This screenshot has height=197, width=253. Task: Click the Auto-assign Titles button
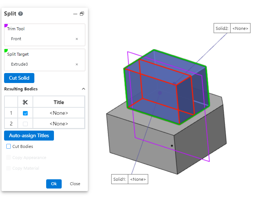point(29,135)
